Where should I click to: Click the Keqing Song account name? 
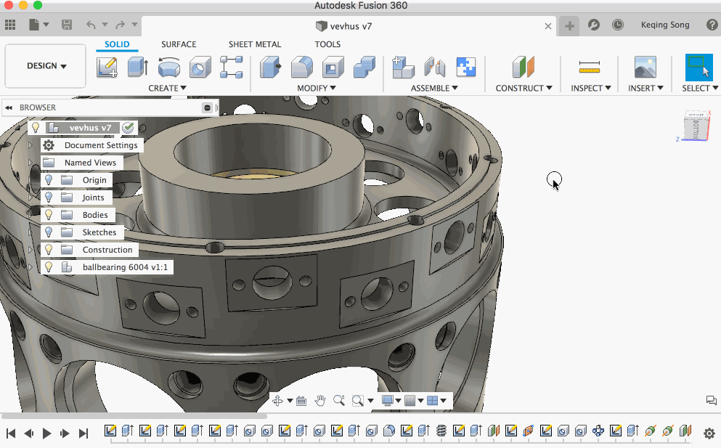(x=664, y=25)
